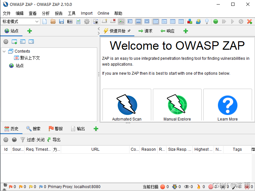Click the yellow flag alert count in status bar

[33, 186]
